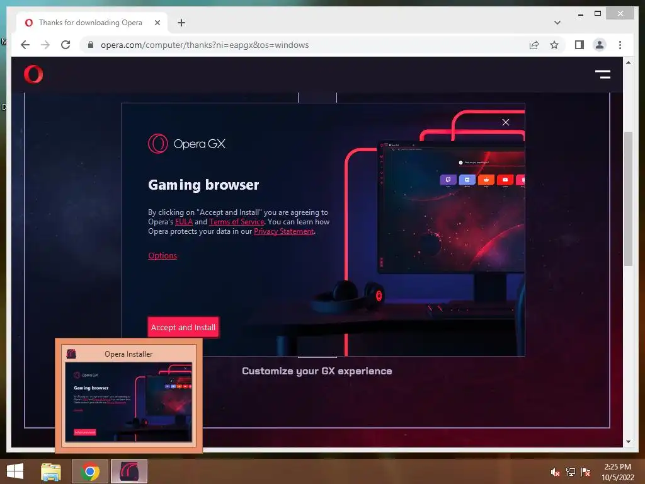Open installer Options link
645x484 pixels.
pyautogui.click(x=163, y=256)
